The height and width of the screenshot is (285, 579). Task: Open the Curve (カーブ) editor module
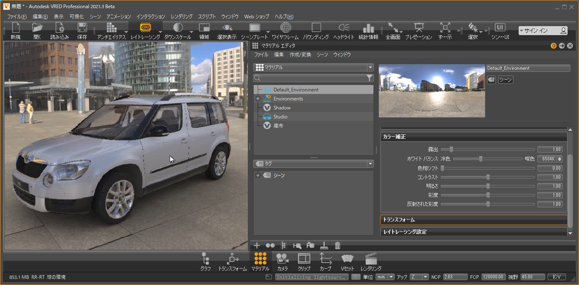[x=325, y=258]
